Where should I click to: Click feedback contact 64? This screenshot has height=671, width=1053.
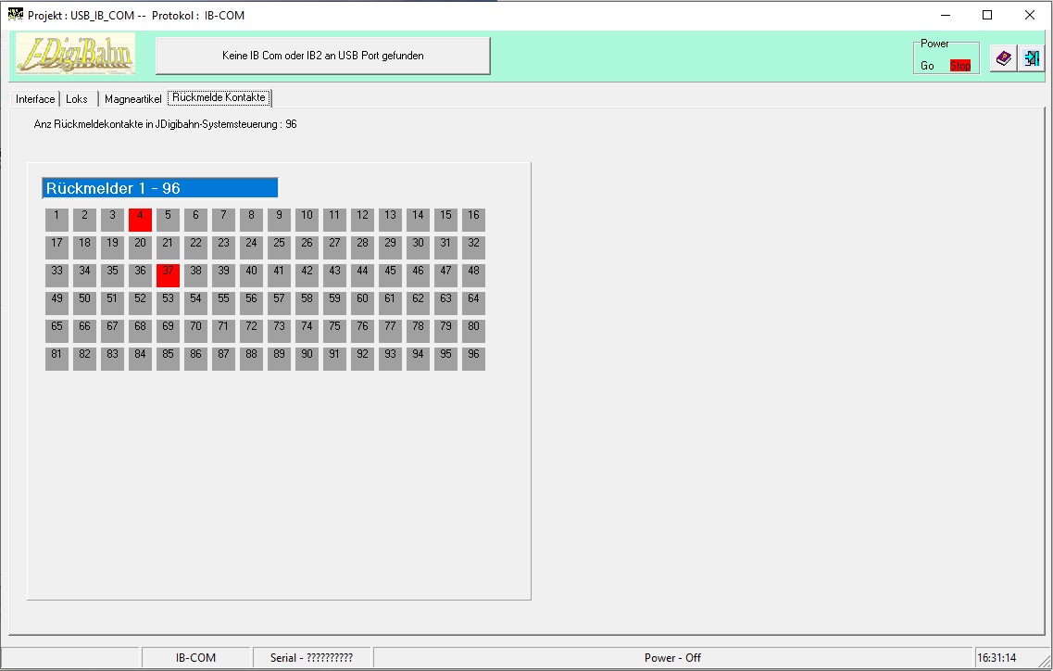pos(473,303)
